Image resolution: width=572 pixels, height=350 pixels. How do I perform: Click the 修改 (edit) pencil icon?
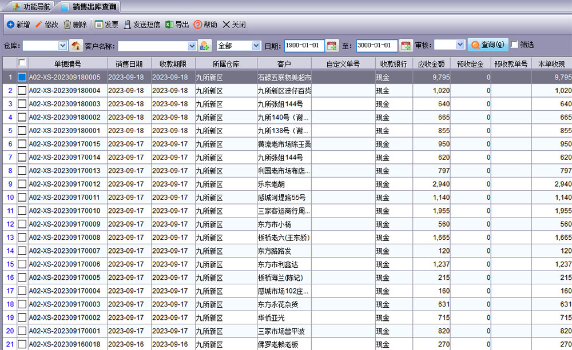click(39, 25)
